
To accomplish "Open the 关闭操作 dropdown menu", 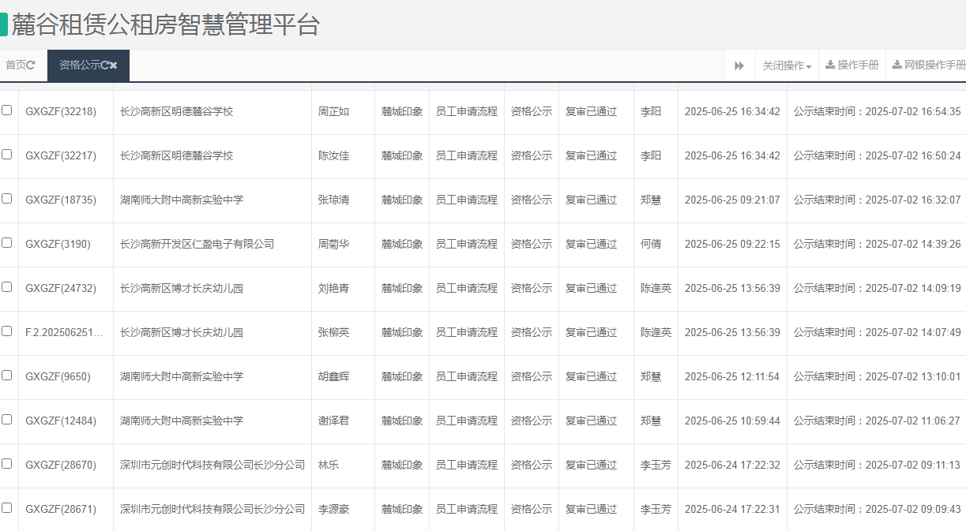I will (x=784, y=65).
